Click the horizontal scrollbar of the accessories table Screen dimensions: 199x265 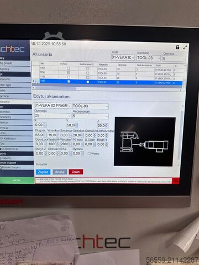click(x=107, y=88)
